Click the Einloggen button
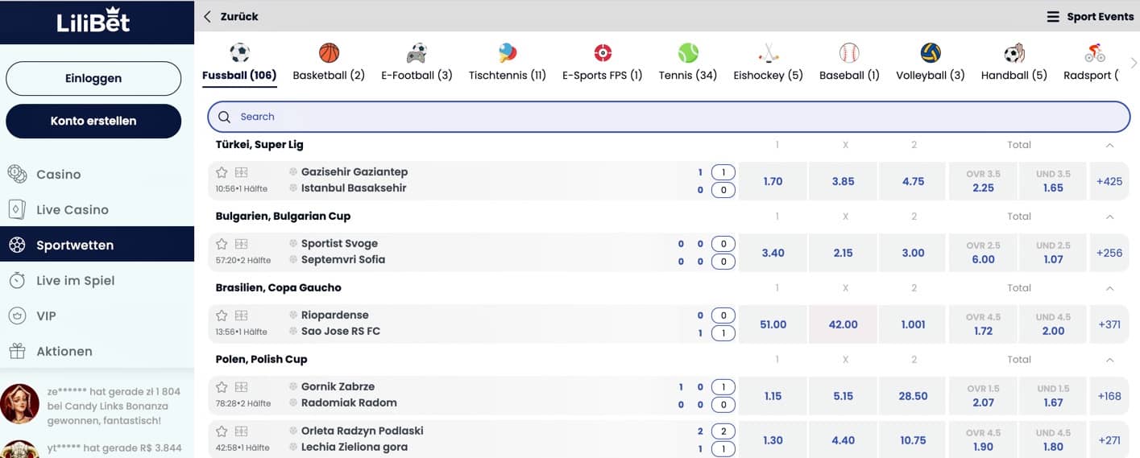1140x458 pixels. tap(93, 78)
